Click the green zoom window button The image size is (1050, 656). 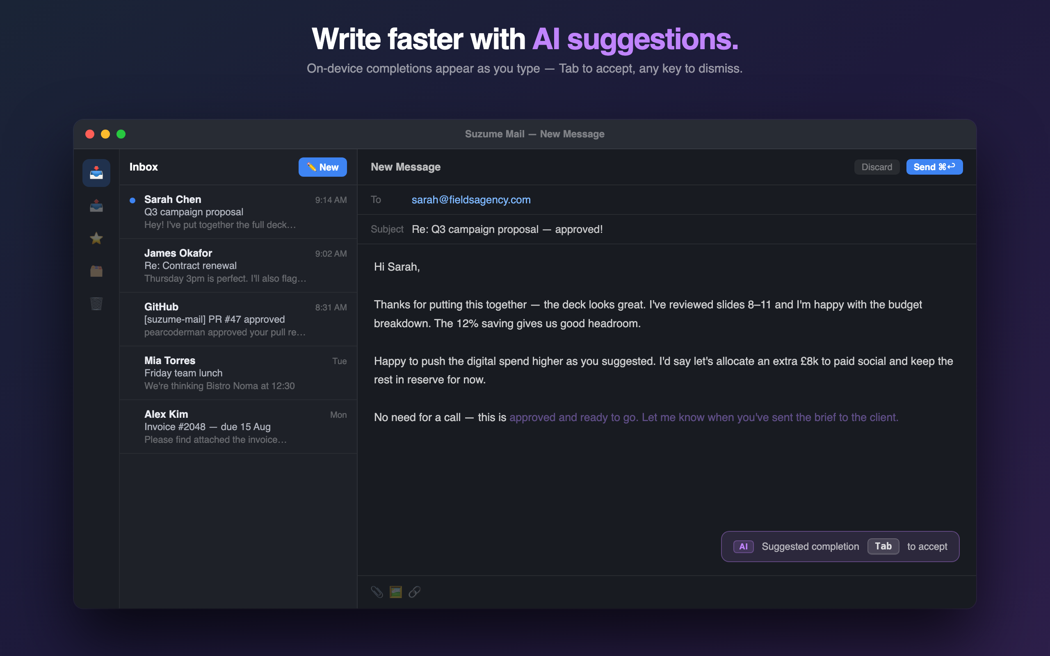121,134
